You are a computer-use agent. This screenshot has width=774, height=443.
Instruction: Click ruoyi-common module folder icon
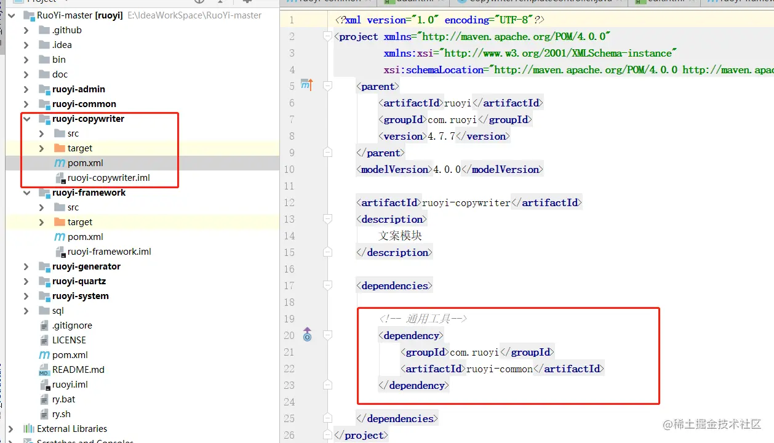click(x=44, y=104)
